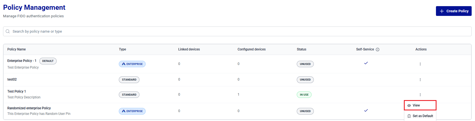The image size is (475, 121).
Task: Click the STANDARD type badge for test02
Action: click(129, 80)
